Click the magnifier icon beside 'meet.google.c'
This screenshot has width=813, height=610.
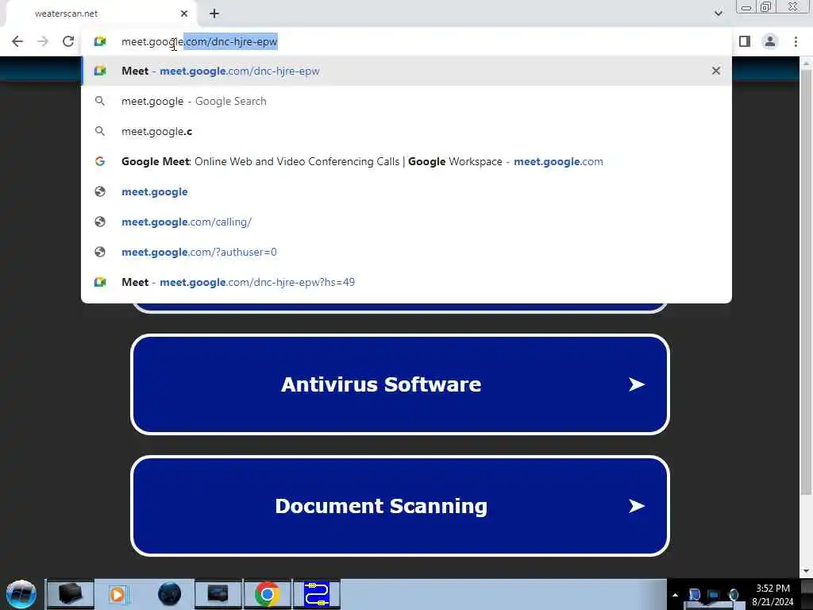click(x=100, y=131)
